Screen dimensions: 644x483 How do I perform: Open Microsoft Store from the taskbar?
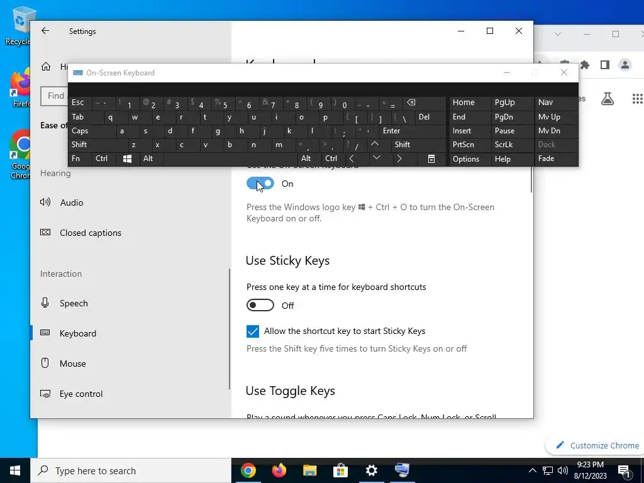(x=340, y=470)
